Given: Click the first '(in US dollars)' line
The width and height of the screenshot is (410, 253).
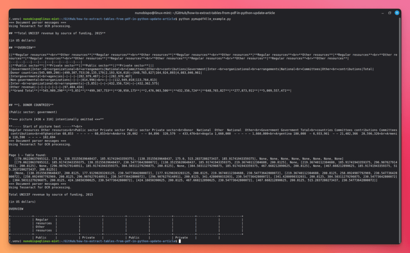Looking at the screenshot, I should pyautogui.click(x=22, y=40).
